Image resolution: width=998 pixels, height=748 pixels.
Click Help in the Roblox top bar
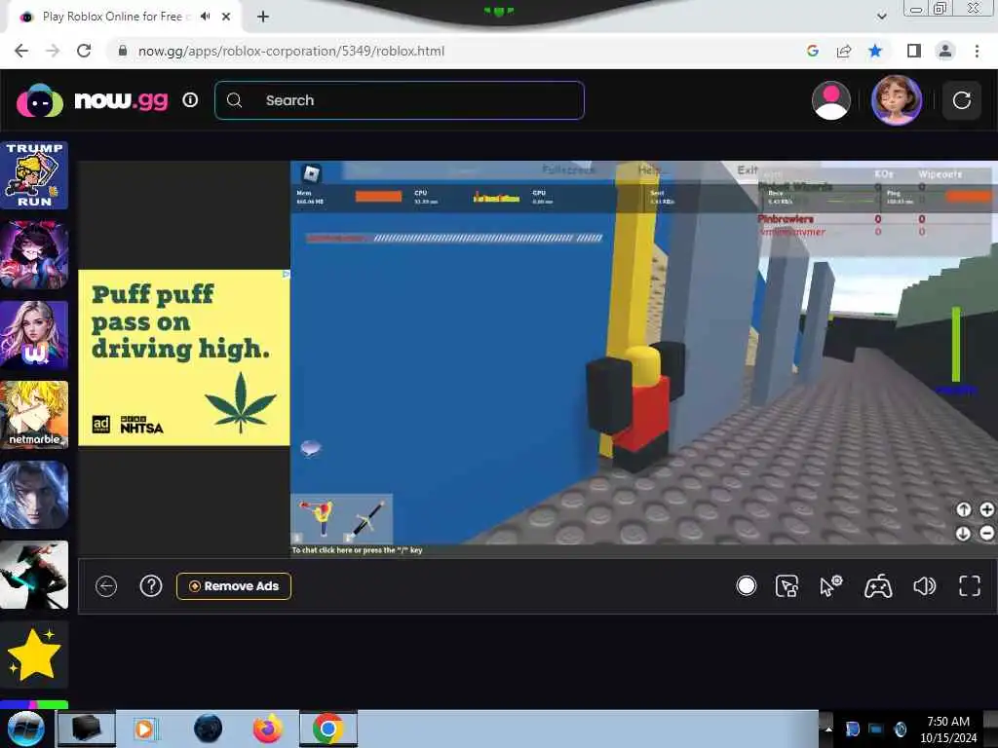[x=650, y=169]
